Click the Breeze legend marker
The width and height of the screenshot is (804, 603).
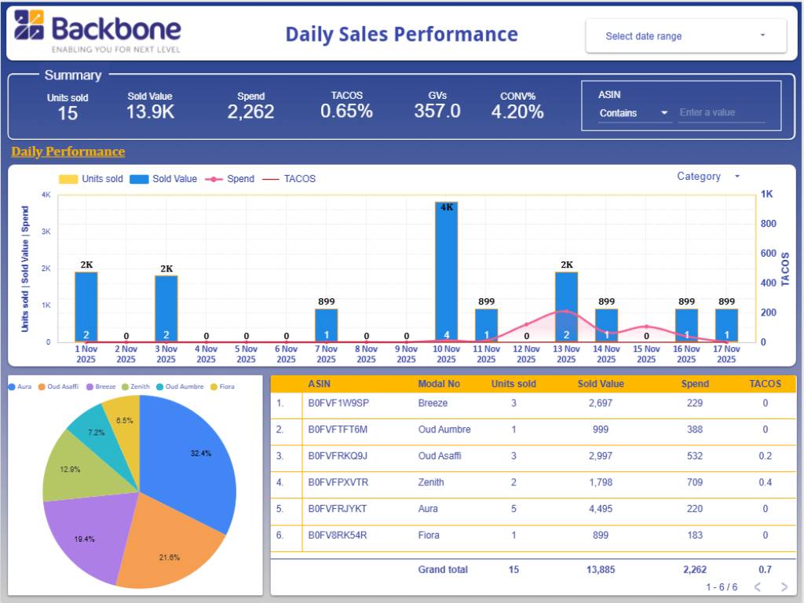pos(90,386)
